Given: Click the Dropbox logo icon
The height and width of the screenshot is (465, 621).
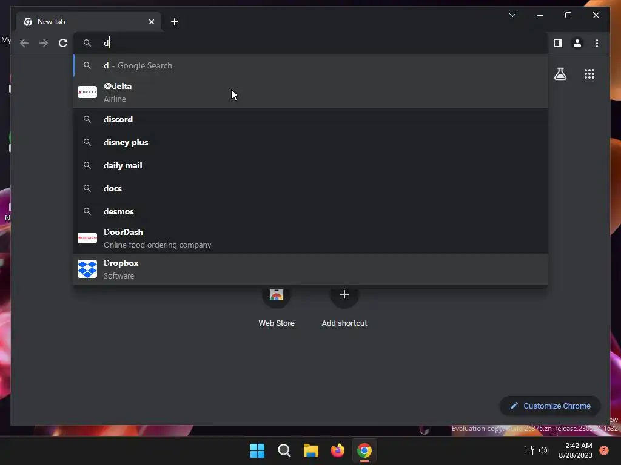Looking at the screenshot, I should coord(87,269).
